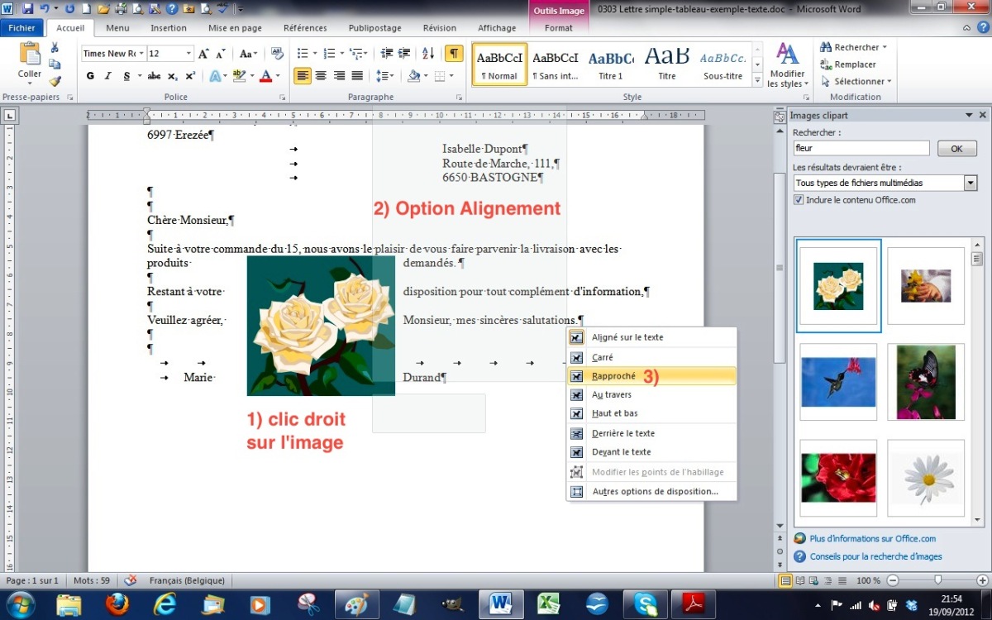Viewport: 992px width, 620px height.
Task: Create a new blank document from quick access
Action: (87, 9)
